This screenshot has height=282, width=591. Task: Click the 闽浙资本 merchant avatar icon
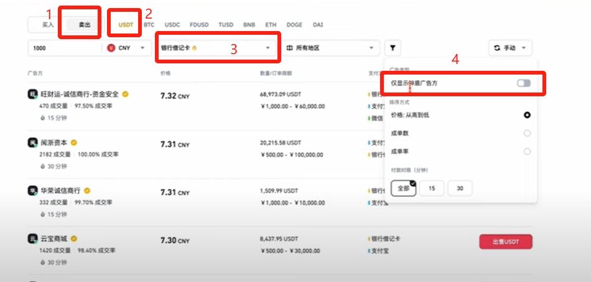32,143
